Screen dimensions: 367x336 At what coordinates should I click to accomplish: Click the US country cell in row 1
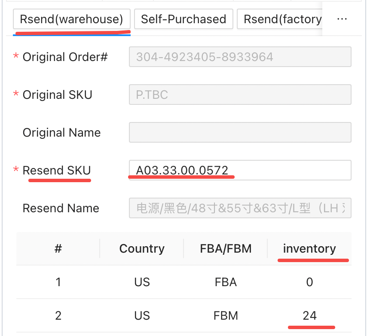tap(142, 282)
